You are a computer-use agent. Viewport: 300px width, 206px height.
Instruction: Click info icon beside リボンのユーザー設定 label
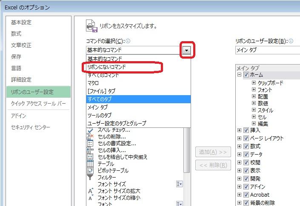pyautogui.click(x=291, y=41)
